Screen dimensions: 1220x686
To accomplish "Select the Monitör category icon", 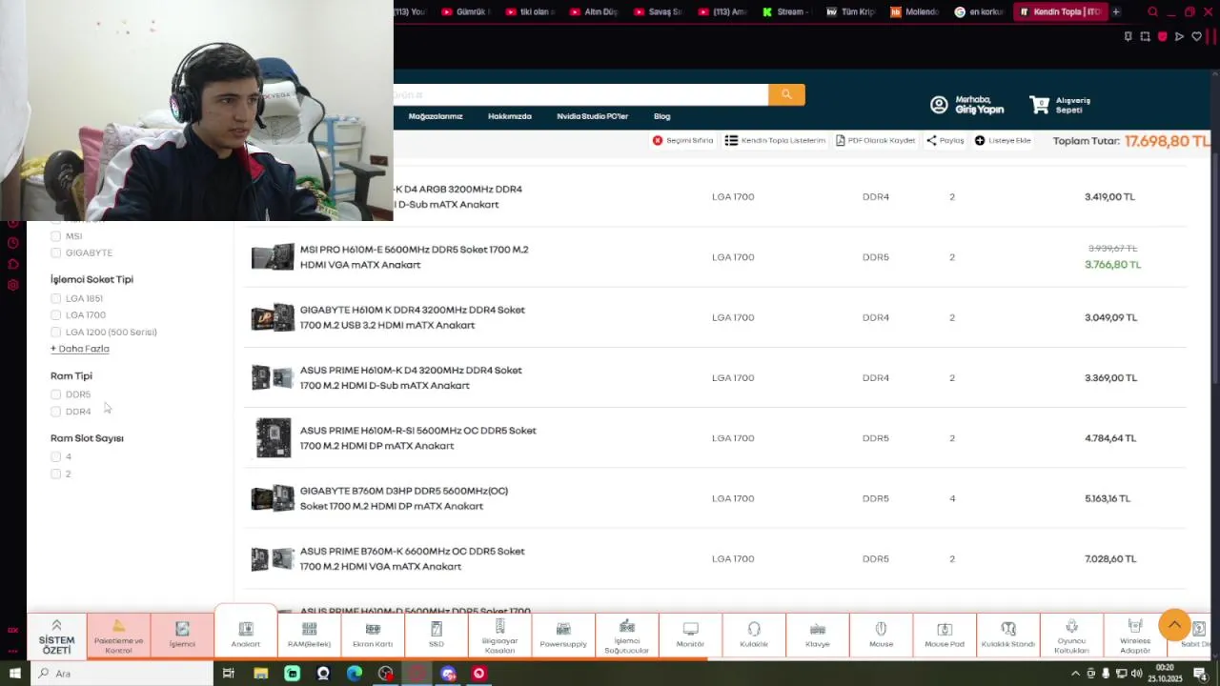I will pos(691,629).
